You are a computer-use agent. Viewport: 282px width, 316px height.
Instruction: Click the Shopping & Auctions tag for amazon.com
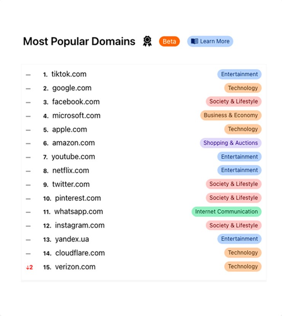point(231,143)
